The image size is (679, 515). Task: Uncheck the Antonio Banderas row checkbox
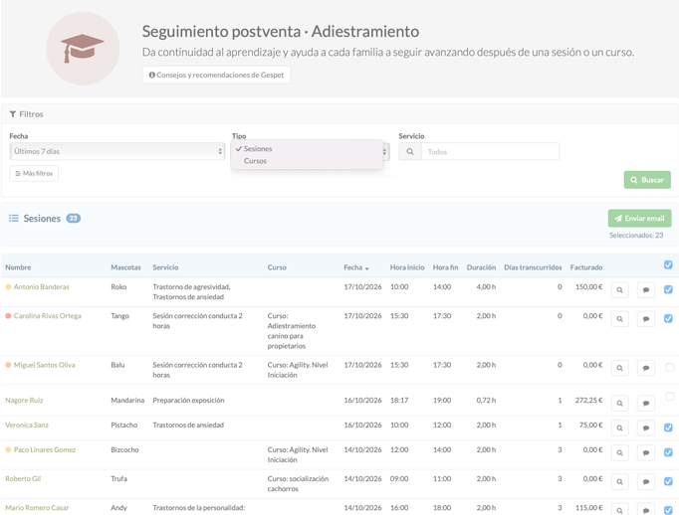click(668, 289)
